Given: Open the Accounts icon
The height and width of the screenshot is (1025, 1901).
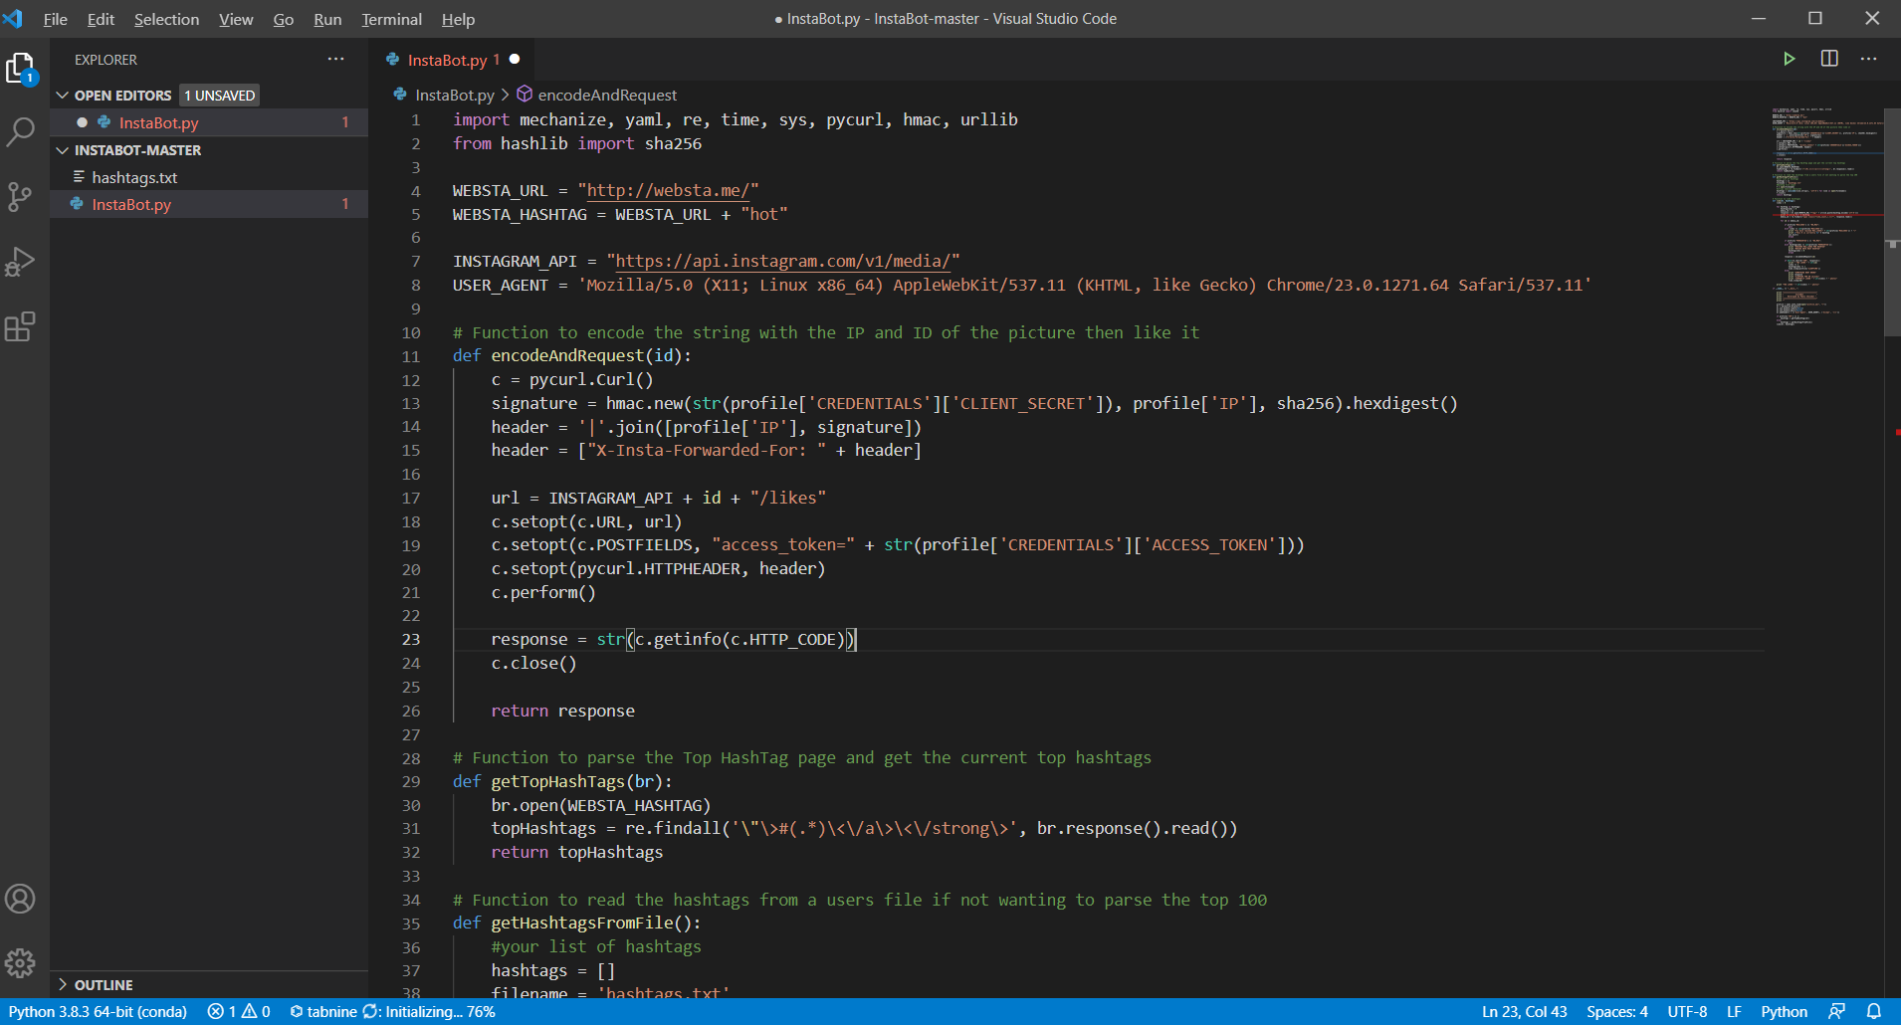Looking at the screenshot, I should click(20, 899).
